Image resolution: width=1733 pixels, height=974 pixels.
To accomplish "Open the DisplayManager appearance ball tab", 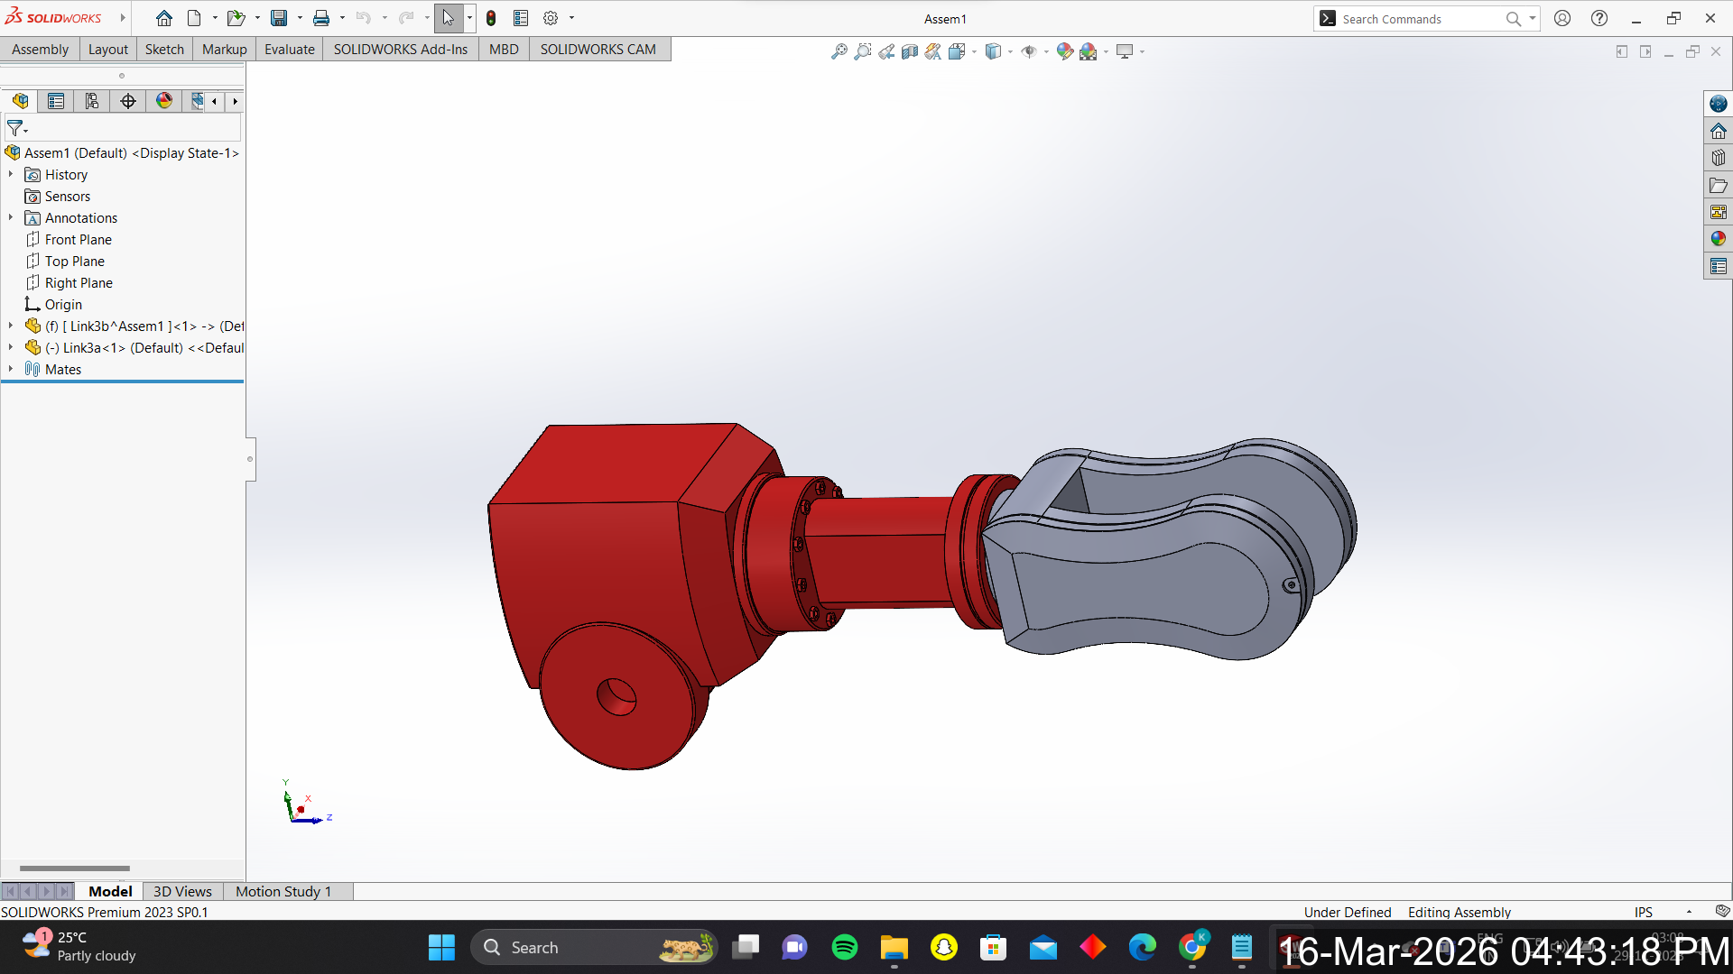I will click(164, 101).
